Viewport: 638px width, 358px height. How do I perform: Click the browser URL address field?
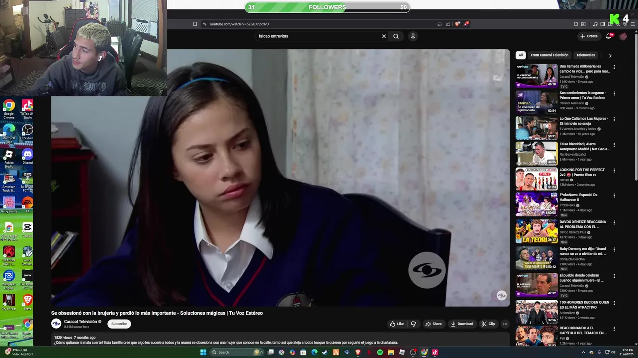click(x=319, y=24)
